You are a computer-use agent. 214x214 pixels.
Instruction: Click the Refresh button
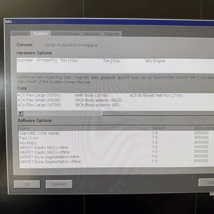pyautogui.click(x=59, y=184)
